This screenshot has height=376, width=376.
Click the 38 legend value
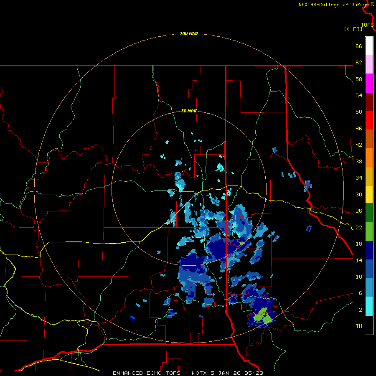tap(359, 161)
